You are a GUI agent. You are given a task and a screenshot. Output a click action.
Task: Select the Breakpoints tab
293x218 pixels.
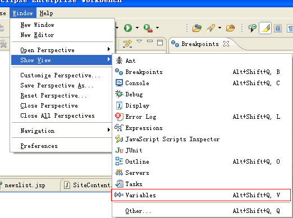[200, 44]
